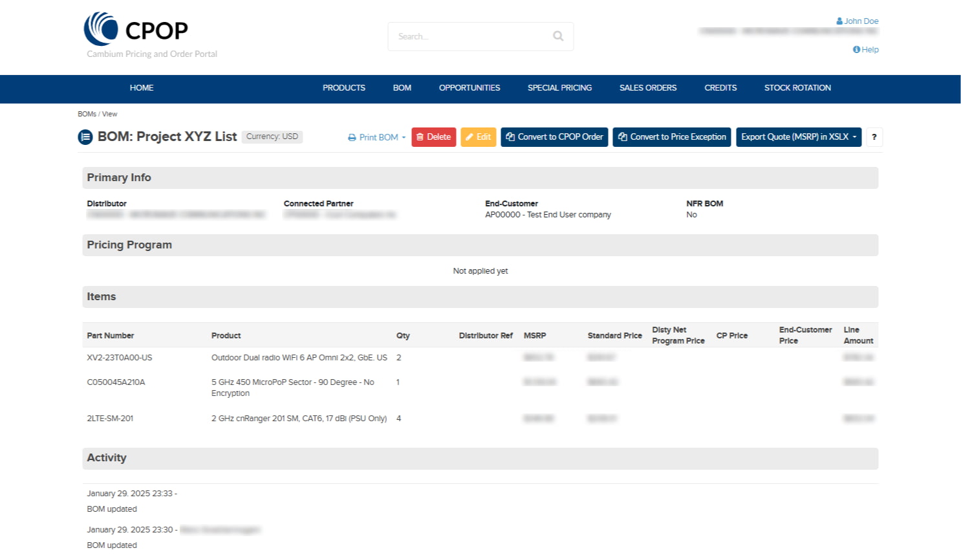Click the End-Customer Price column header
Viewport: 961px width, 559px height.
tap(806, 335)
